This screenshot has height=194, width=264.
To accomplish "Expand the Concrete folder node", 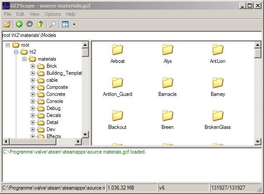I will pos(33,95).
